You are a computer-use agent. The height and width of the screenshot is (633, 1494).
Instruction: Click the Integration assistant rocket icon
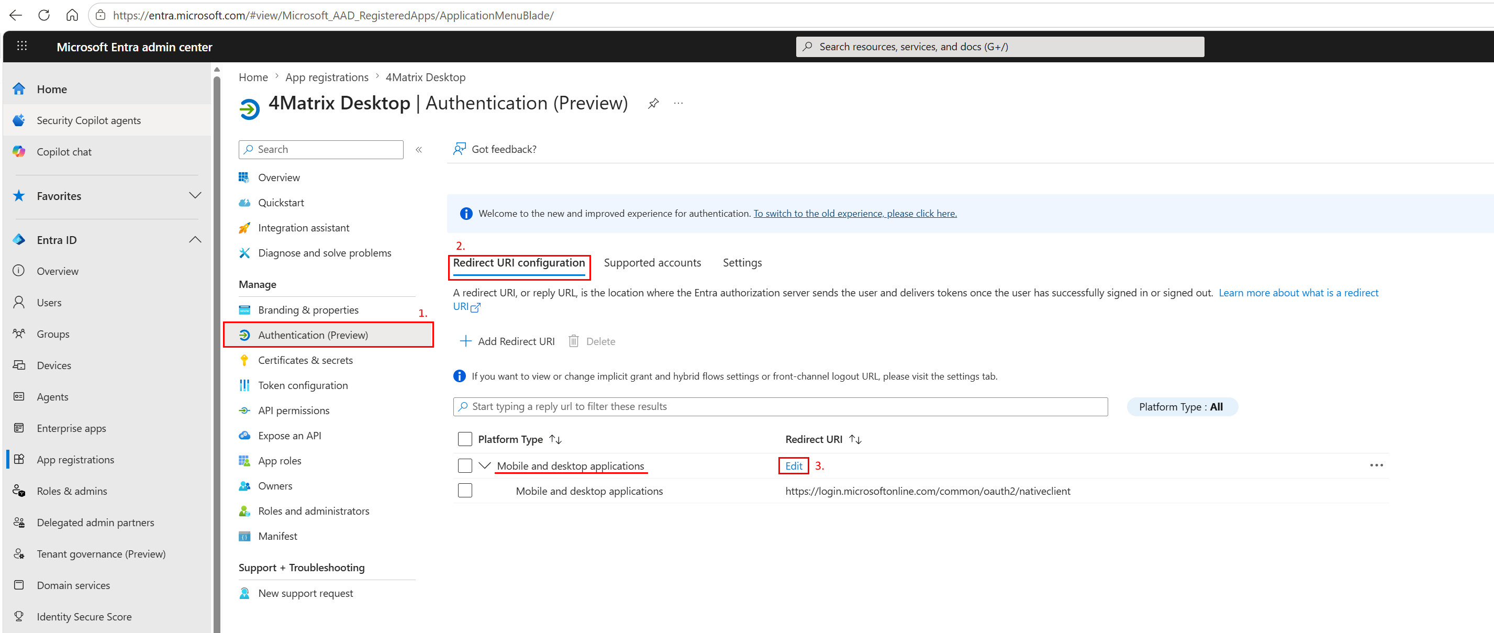245,227
